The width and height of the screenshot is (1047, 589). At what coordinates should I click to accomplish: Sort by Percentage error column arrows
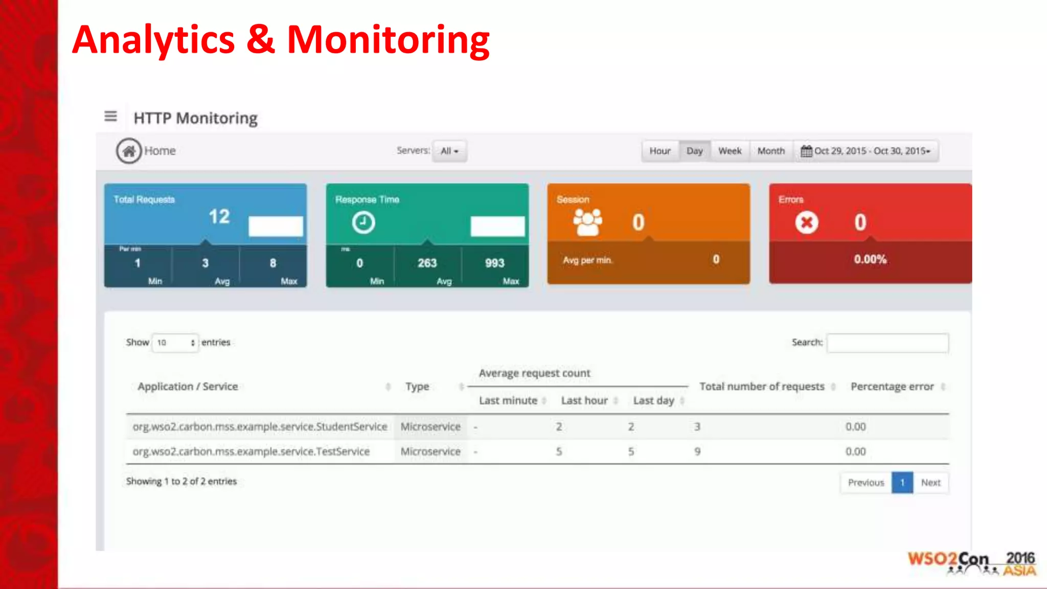point(943,387)
